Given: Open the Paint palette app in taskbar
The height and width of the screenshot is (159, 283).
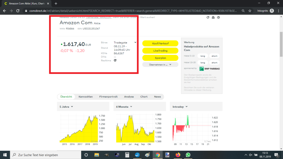Looking at the screenshot, I should click(x=147, y=155).
